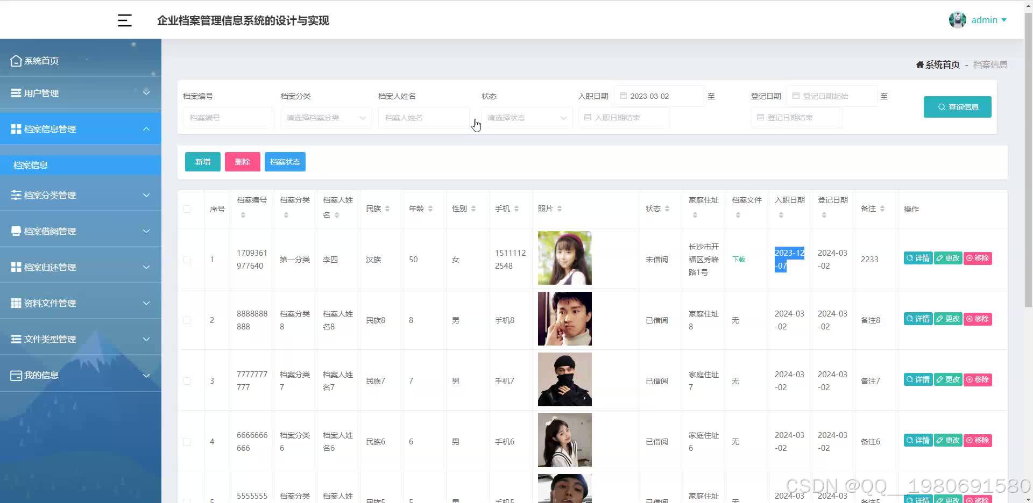1033x503 pixels.
Task: Click the pink 删除 button
Action: 243,162
